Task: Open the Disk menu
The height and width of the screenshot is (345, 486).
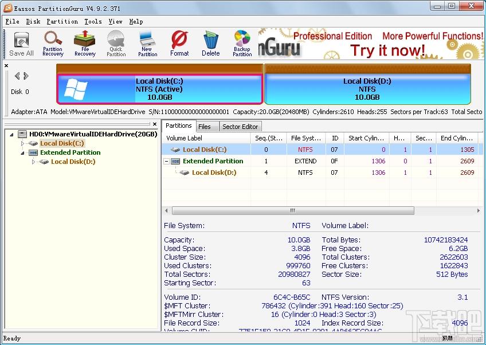Action: coord(33,22)
